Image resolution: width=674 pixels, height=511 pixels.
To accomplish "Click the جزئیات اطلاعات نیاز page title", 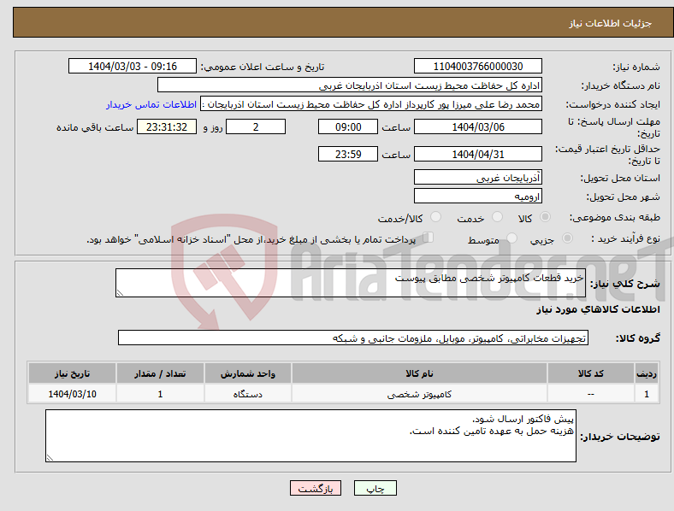I will [x=611, y=23].
